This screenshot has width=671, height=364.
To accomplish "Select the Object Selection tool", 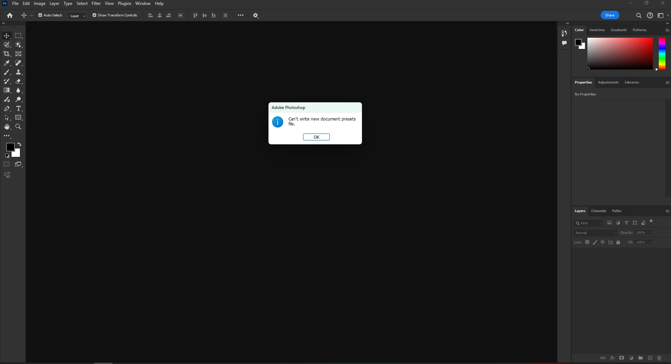I will (19, 45).
